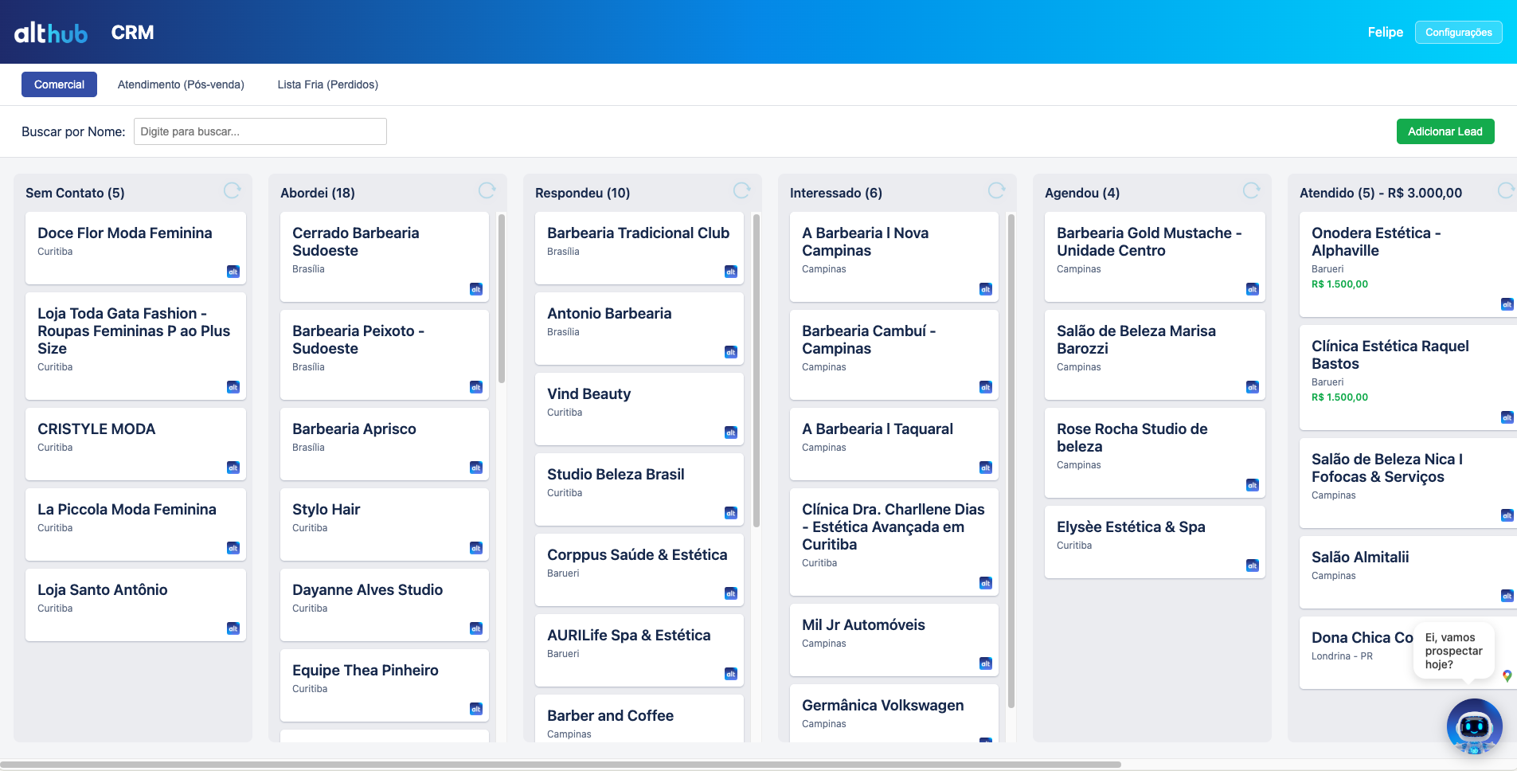Click refresh icon on Abordei column
This screenshot has width=1517, height=771.
coord(487,190)
